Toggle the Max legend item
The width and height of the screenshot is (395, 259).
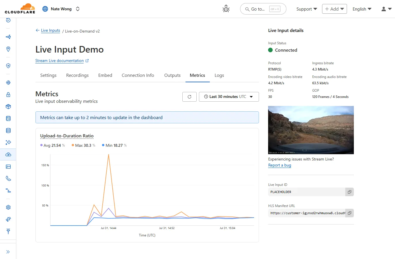pos(83,145)
